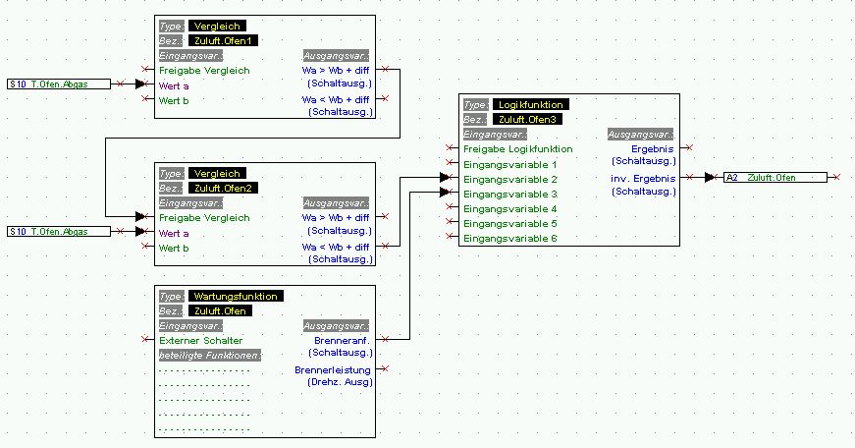
Task: Select Eingangsvariable 5 label
Action: click(509, 224)
